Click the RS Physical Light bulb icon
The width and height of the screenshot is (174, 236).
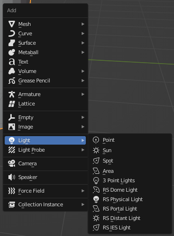pos(96,199)
